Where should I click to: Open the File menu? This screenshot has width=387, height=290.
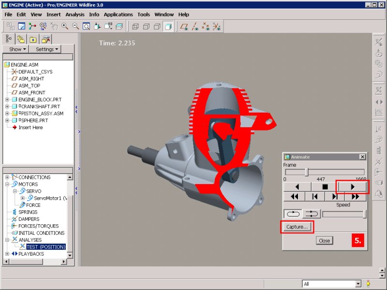coord(8,14)
